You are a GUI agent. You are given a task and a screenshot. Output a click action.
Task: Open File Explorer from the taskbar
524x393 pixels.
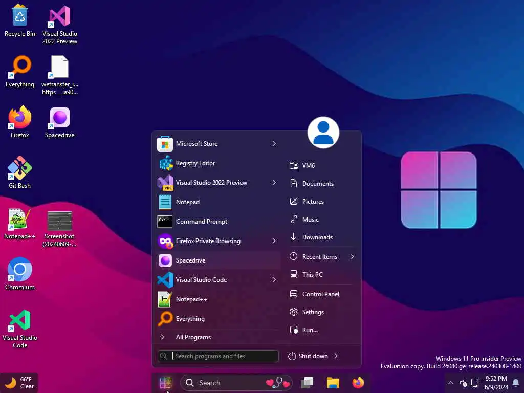333,383
